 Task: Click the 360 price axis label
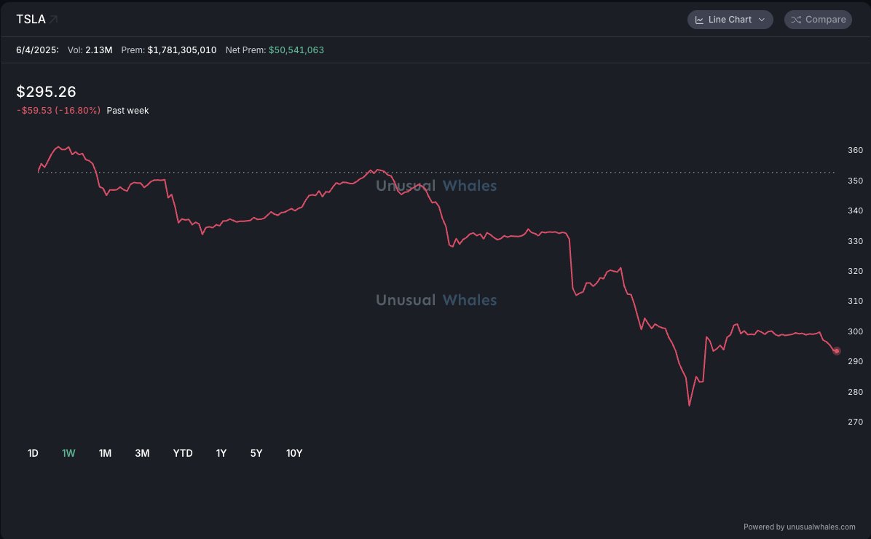click(856, 150)
